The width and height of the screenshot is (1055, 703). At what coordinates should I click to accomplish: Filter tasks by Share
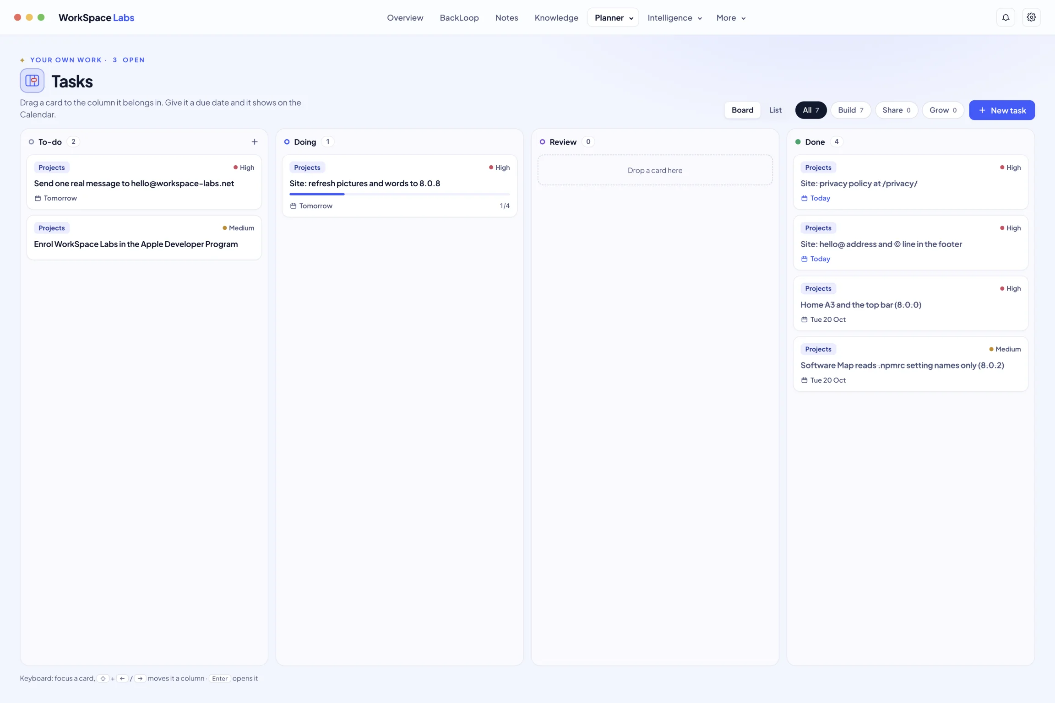pyautogui.click(x=896, y=110)
